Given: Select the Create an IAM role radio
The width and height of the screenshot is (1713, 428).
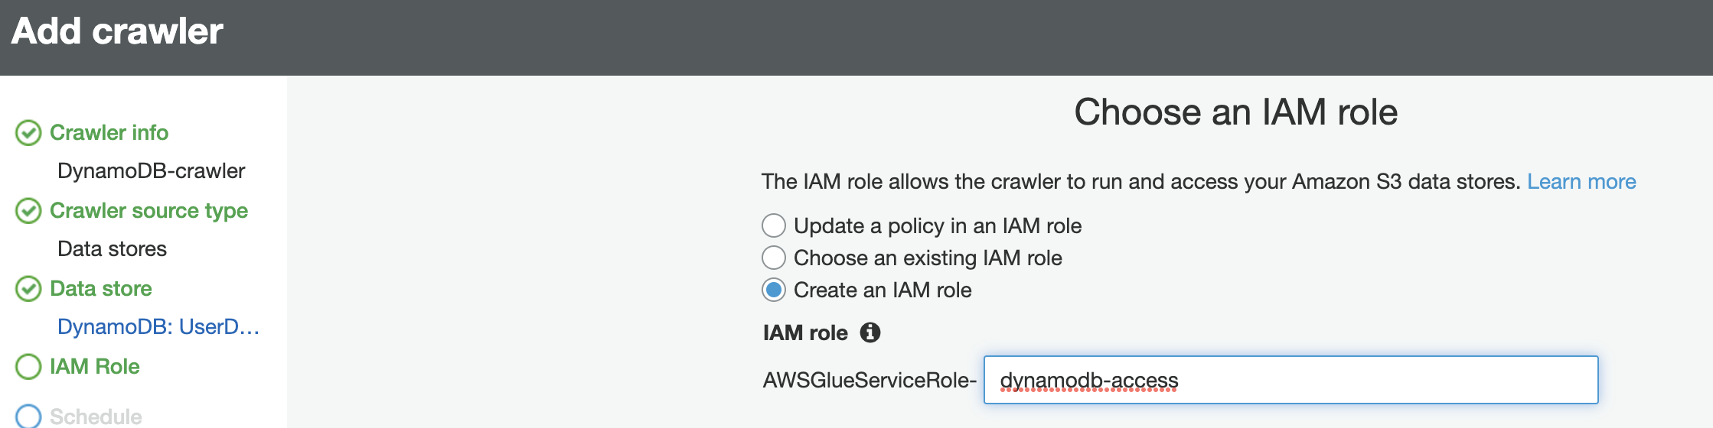Looking at the screenshot, I should [x=774, y=290].
